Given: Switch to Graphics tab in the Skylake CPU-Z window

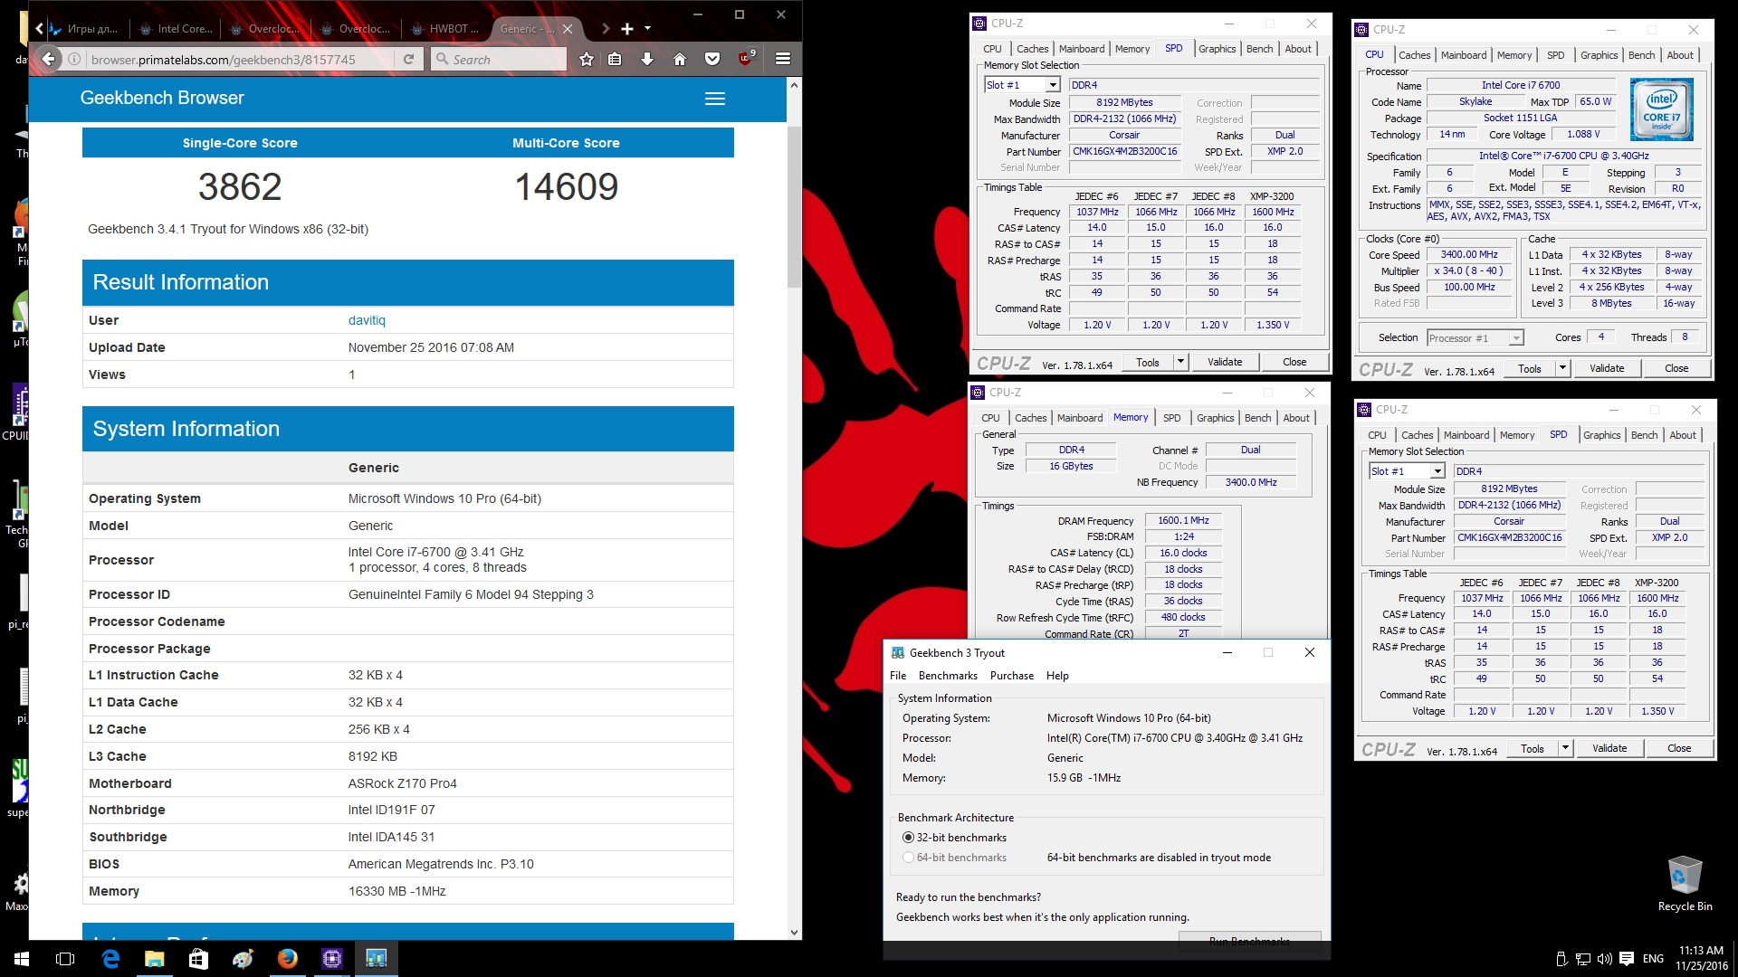Looking at the screenshot, I should point(1599,55).
